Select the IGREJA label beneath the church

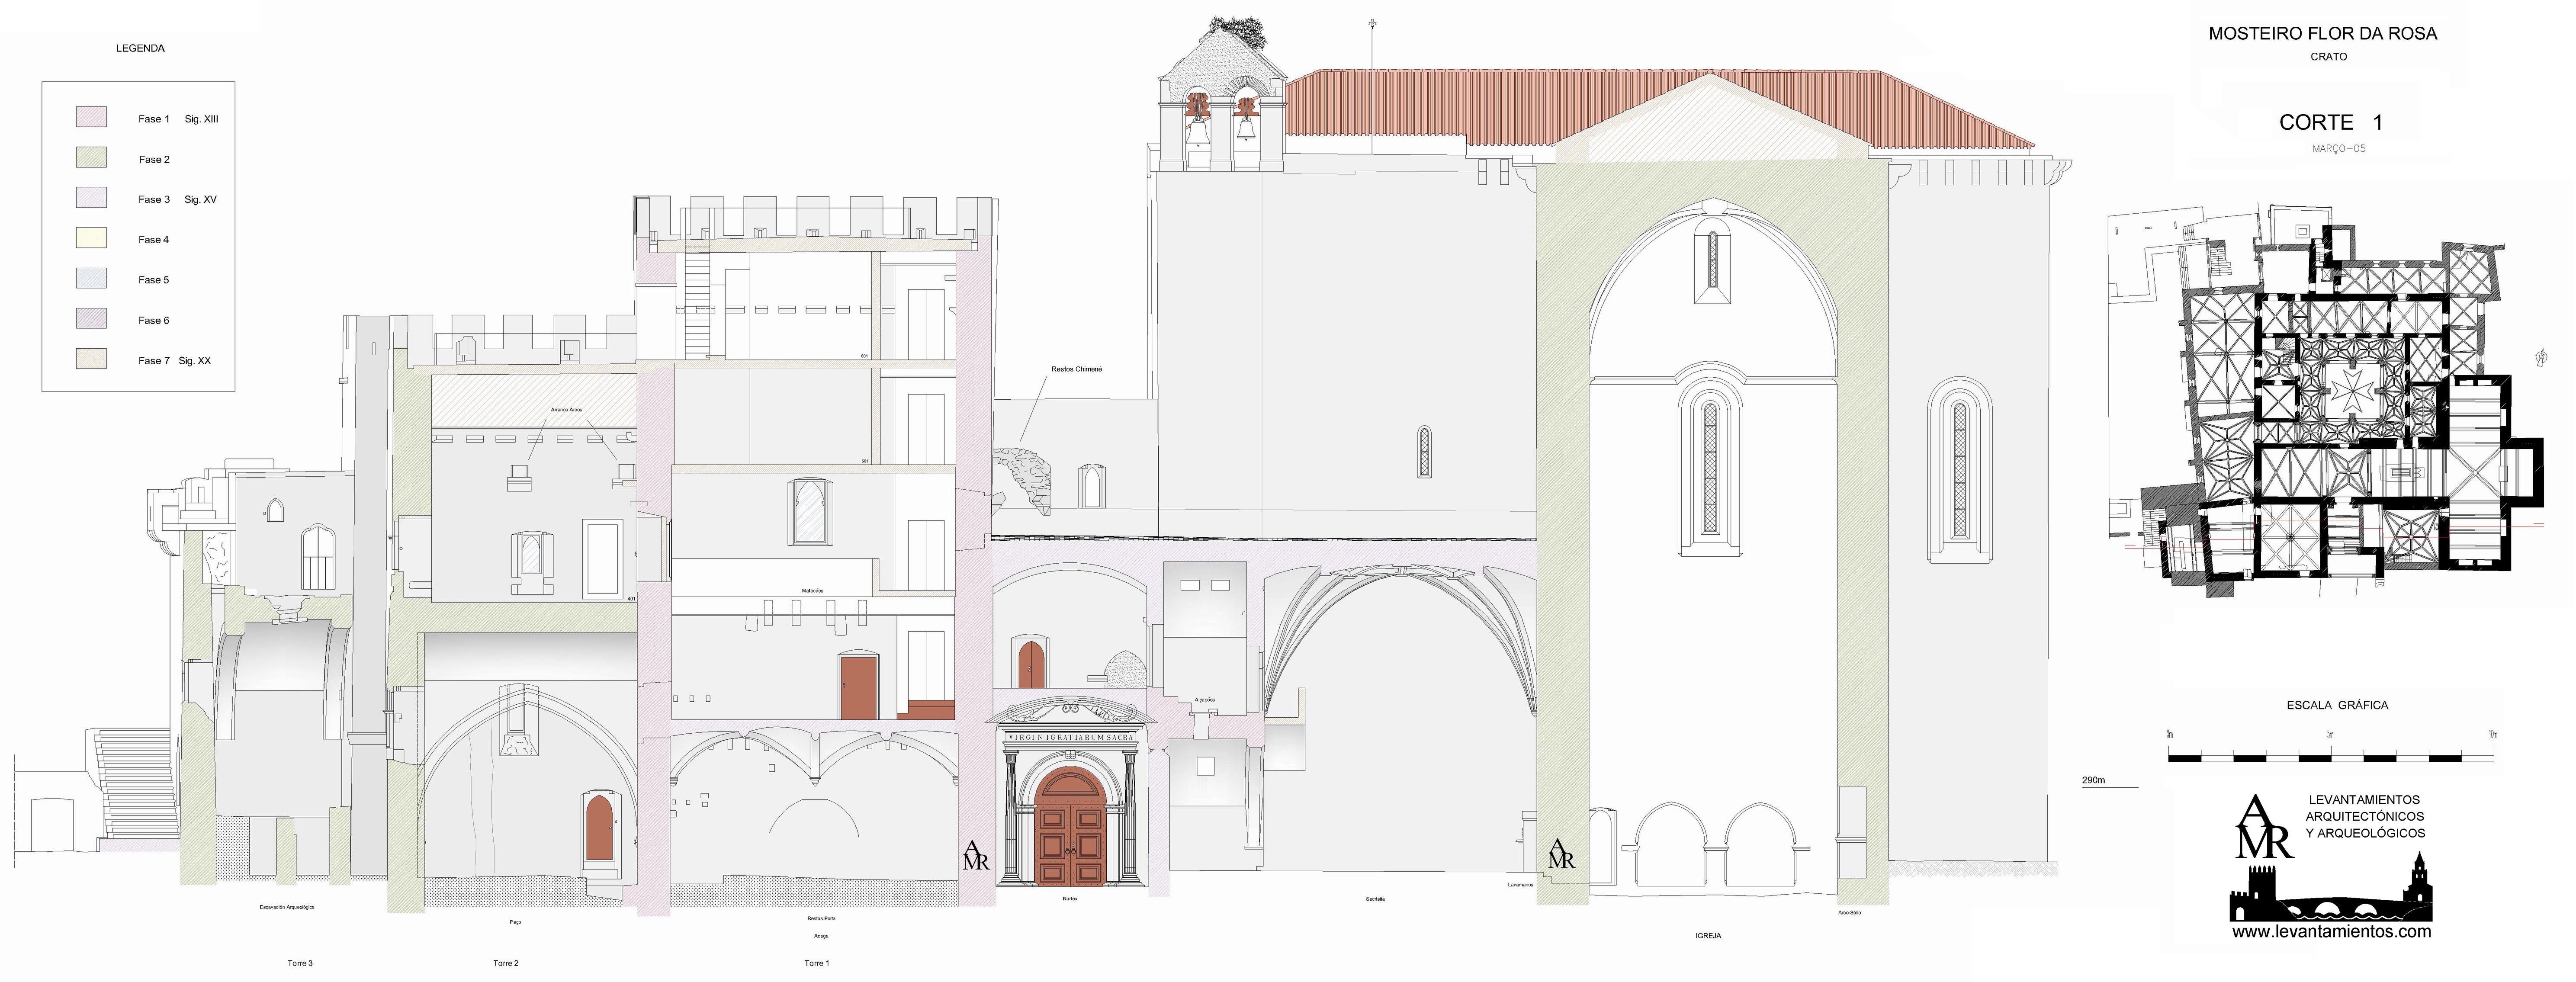pos(1708,936)
